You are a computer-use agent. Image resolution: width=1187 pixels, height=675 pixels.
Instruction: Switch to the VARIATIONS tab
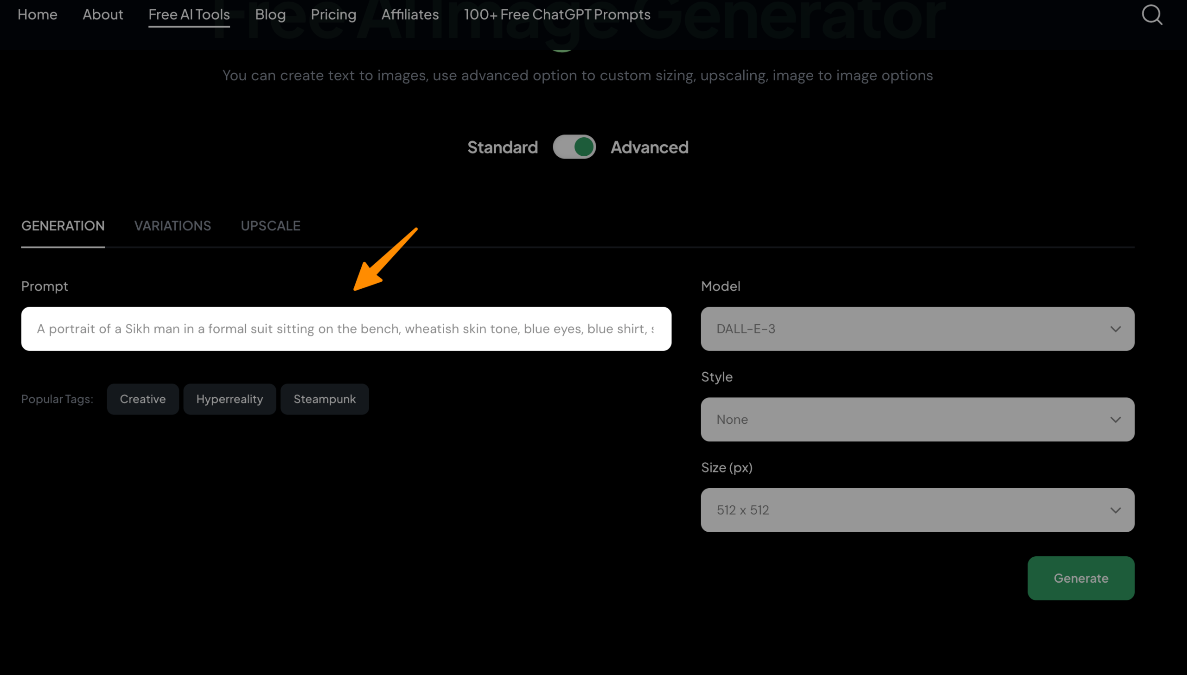172,226
